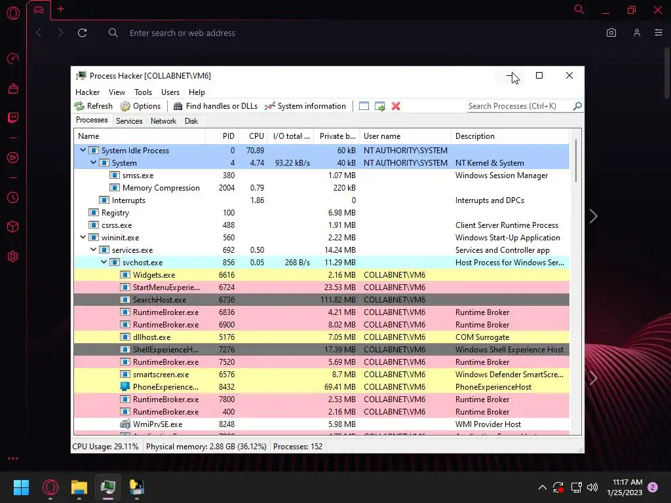Select the Widgets.exe process
The width and height of the screenshot is (671, 503).
click(321, 274)
